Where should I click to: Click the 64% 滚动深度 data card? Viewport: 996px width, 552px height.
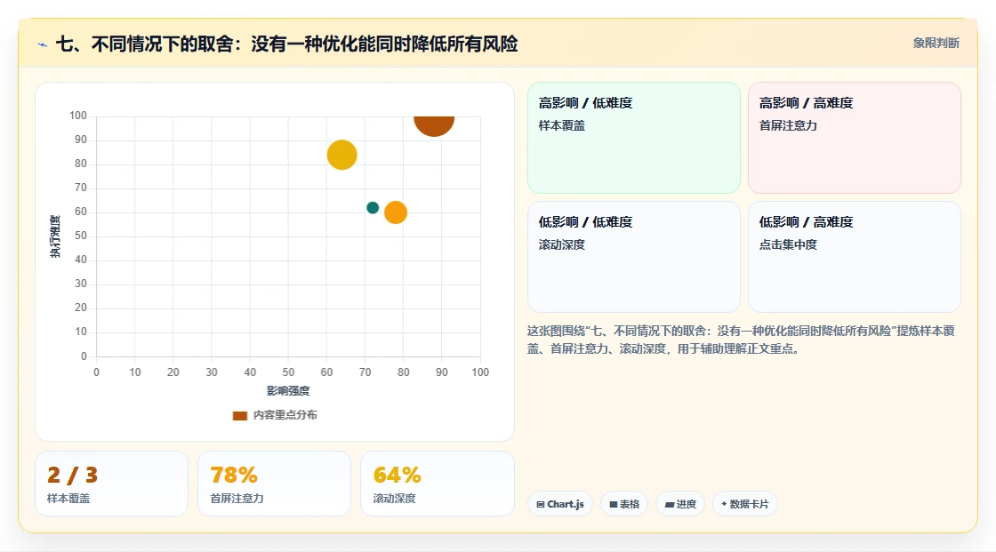coord(437,484)
